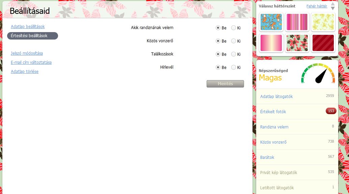Click the up arrow in background chooser
The height and width of the screenshot is (194, 349).
(x=333, y=4)
